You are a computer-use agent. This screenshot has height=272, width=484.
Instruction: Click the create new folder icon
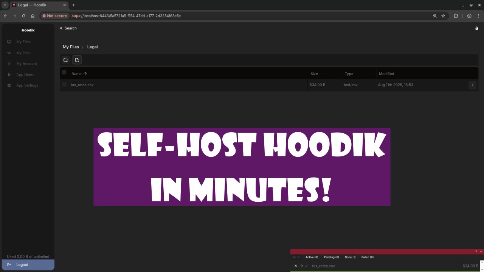pyautogui.click(x=65, y=60)
